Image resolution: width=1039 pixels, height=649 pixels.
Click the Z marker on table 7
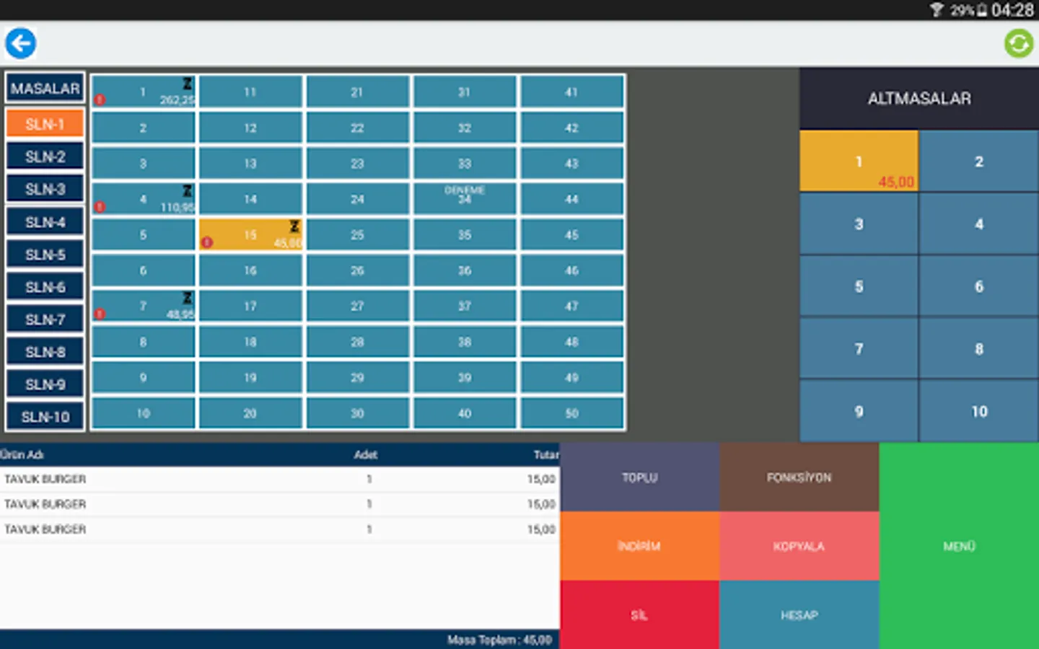click(x=188, y=298)
